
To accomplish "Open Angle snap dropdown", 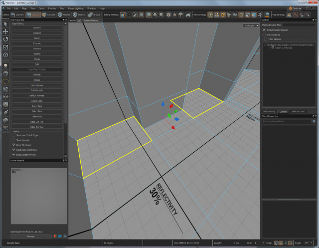I will pos(309,243).
